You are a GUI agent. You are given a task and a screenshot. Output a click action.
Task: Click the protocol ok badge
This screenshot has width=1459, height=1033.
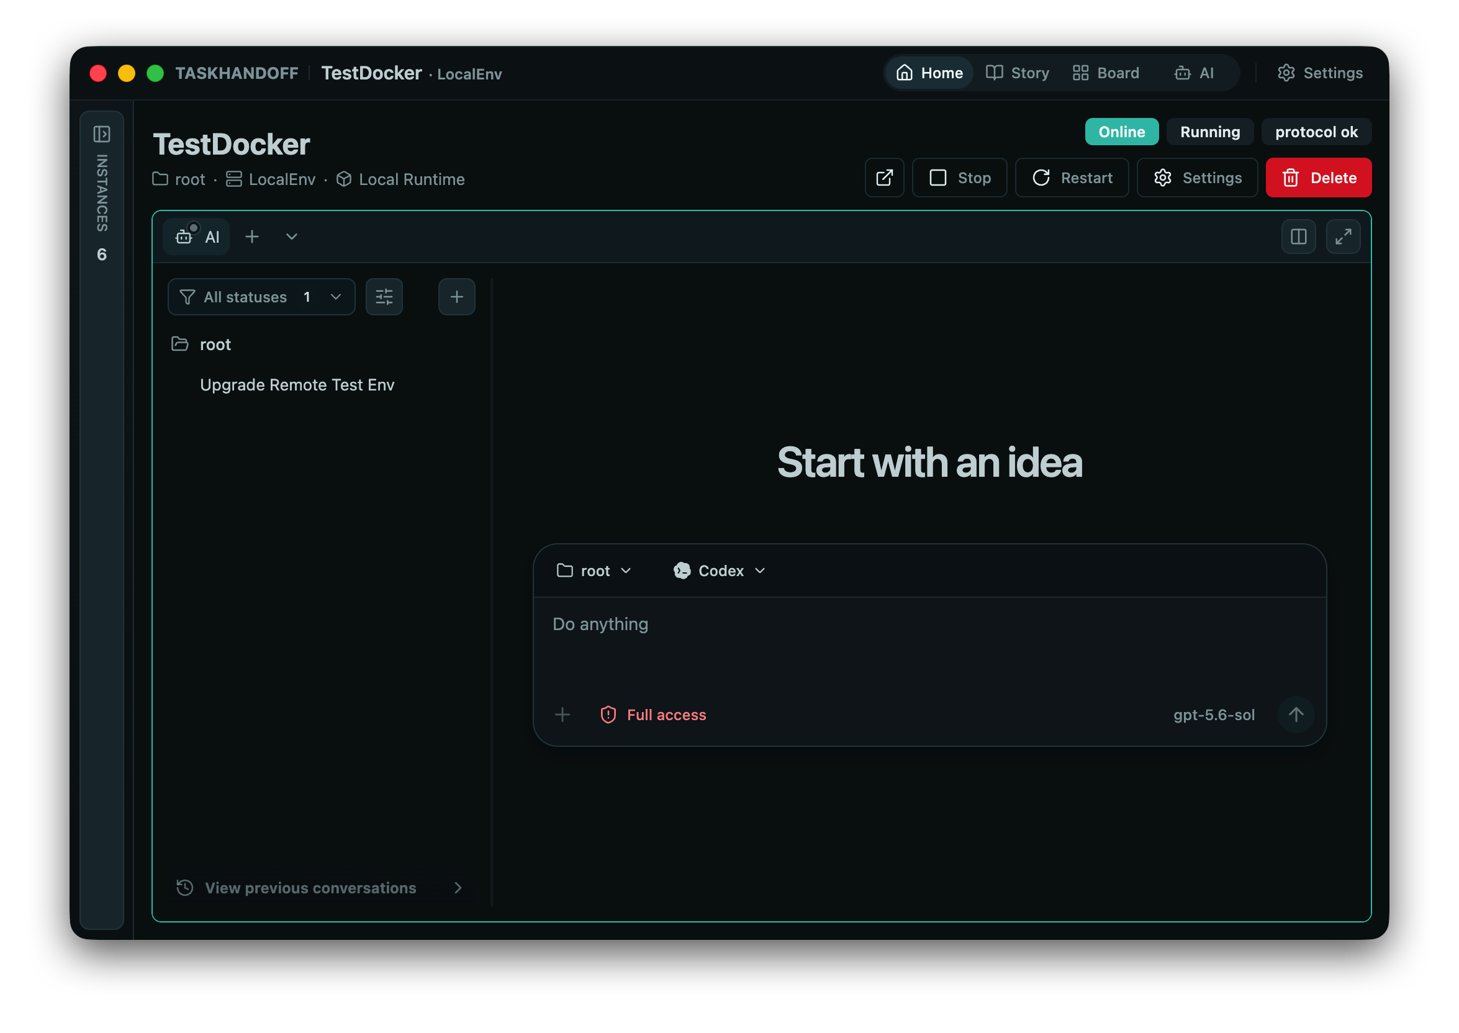coord(1316,132)
